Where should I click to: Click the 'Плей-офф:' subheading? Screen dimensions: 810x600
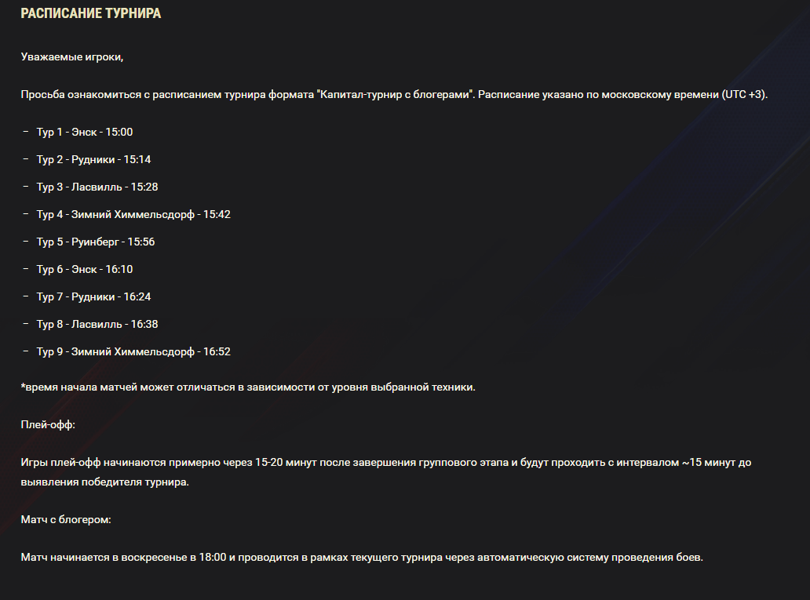pos(48,424)
